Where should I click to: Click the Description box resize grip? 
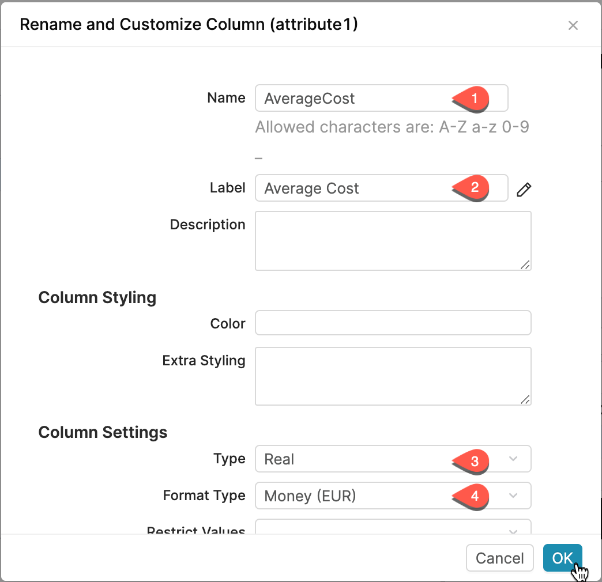pos(526,265)
